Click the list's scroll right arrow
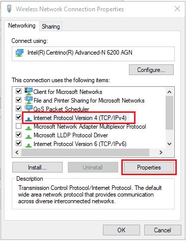This screenshot has height=241, width=187. [x=161, y=152]
